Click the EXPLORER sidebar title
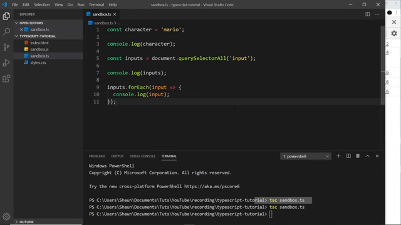 27,14
